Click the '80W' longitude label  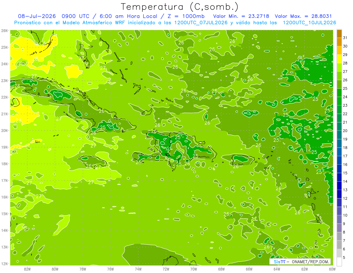tap(55, 269)
